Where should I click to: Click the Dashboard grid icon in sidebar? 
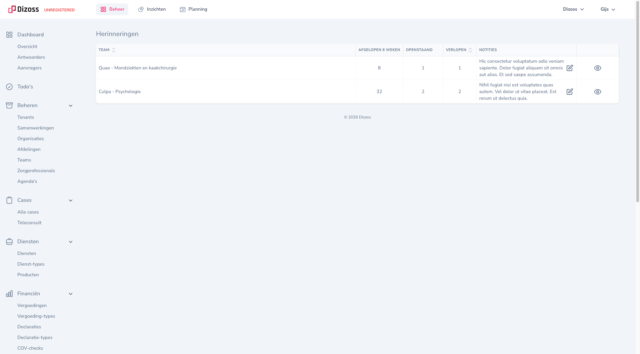[x=9, y=35]
